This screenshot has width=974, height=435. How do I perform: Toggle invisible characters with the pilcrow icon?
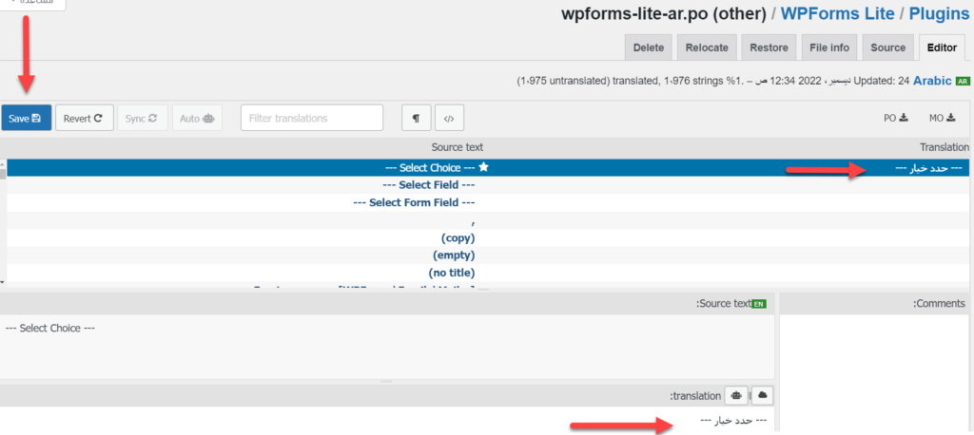click(x=417, y=118)
